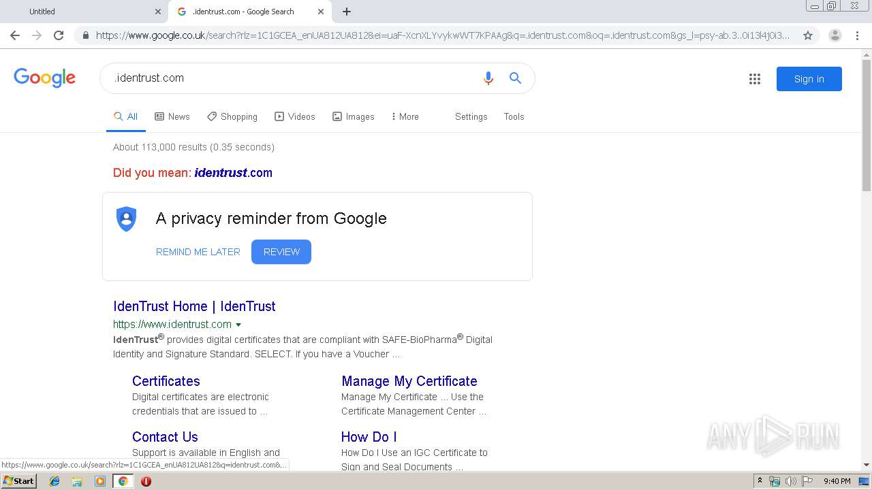Click the privacy shield icon
This screenshot has height=490, width=872.
(126, 218)
